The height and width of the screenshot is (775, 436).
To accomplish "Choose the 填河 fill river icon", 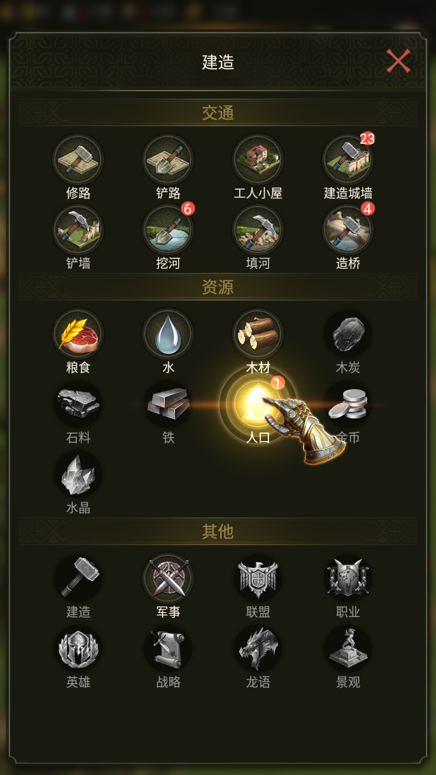I will pos(258,230).
